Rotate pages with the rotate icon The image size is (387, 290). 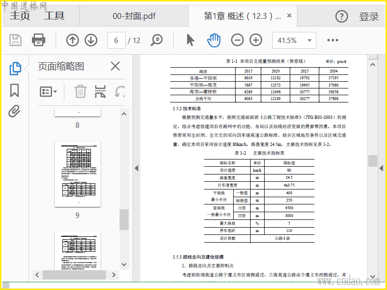click(119, 91)
